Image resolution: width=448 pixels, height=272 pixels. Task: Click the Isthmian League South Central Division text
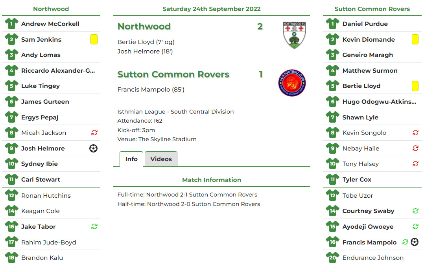click(175, 112)
